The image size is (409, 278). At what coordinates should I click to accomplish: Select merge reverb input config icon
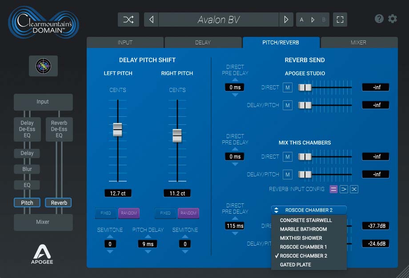point(344,189)
